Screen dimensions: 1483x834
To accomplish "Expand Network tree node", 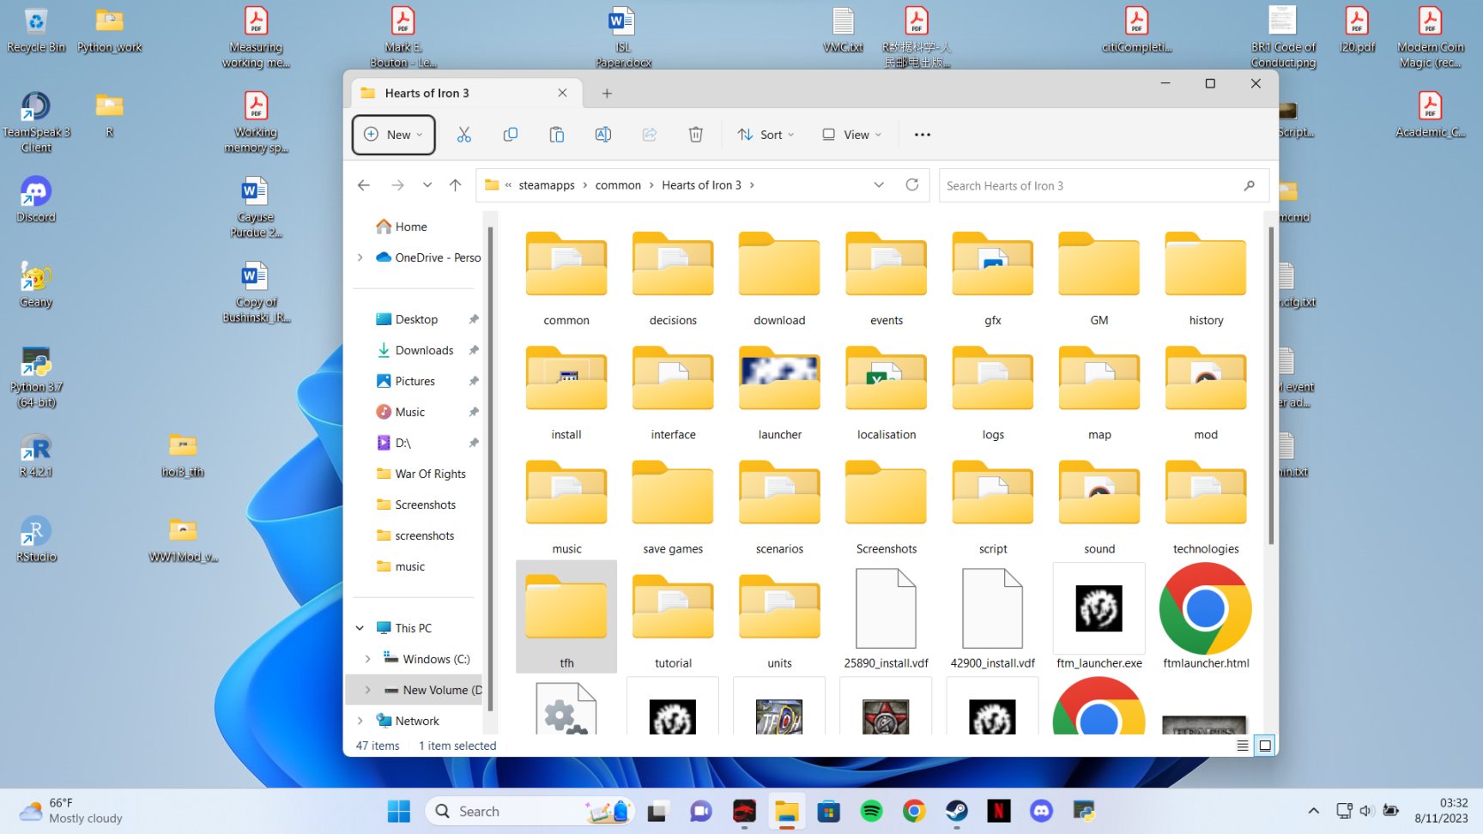I will 360,721.
